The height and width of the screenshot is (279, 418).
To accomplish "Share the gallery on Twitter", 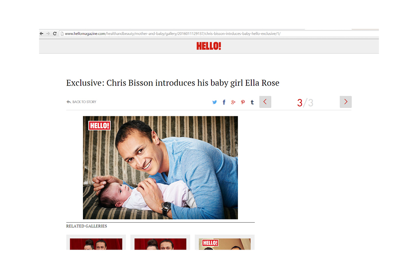I will click(x=215, y=102).
